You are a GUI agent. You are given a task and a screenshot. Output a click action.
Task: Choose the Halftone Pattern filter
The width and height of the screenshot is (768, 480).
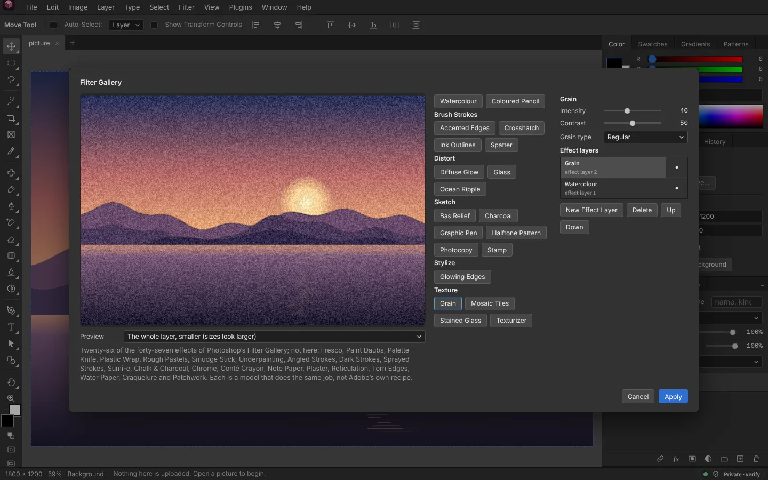[516, 233]
